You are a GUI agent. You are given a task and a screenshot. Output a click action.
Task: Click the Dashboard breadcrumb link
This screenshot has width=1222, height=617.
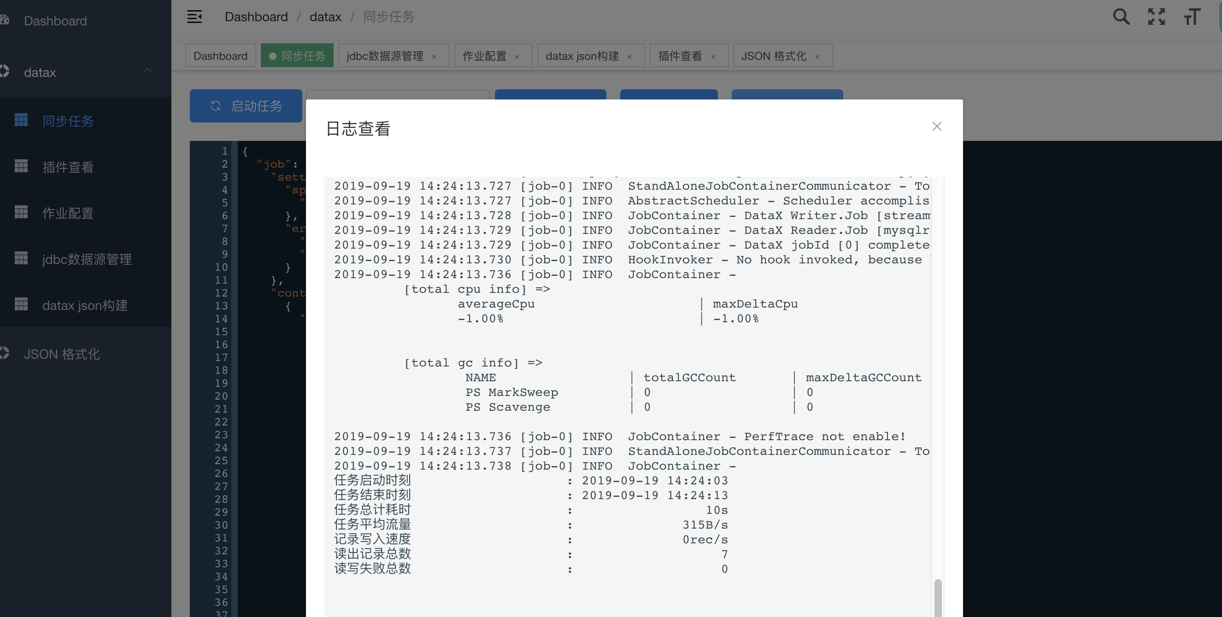256,17
